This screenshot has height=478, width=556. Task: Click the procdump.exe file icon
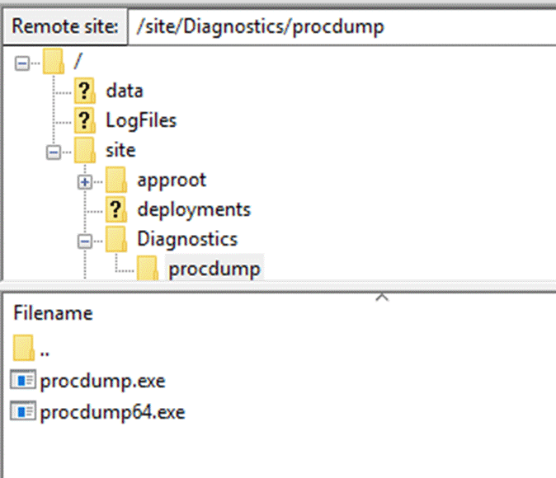pyautogui.click(x=25, y=381)
